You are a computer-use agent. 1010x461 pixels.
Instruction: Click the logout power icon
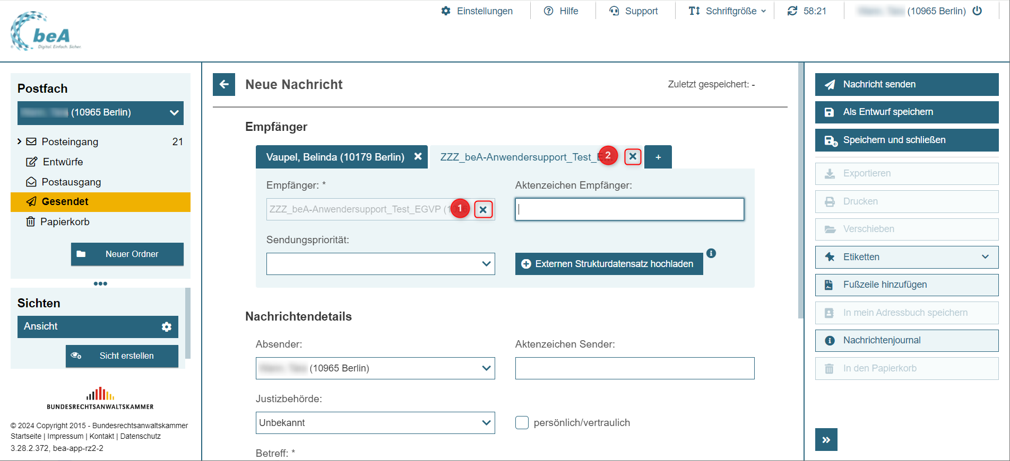point(977,11)
